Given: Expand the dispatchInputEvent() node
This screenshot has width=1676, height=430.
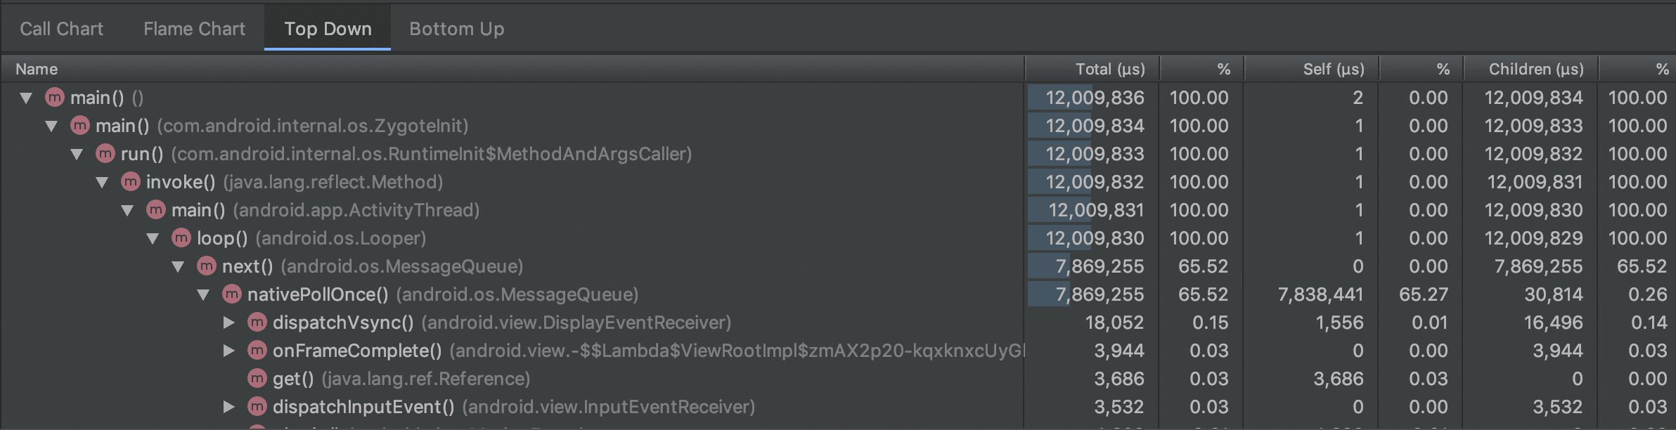Looking at the screenshot, I should [228, 407].
